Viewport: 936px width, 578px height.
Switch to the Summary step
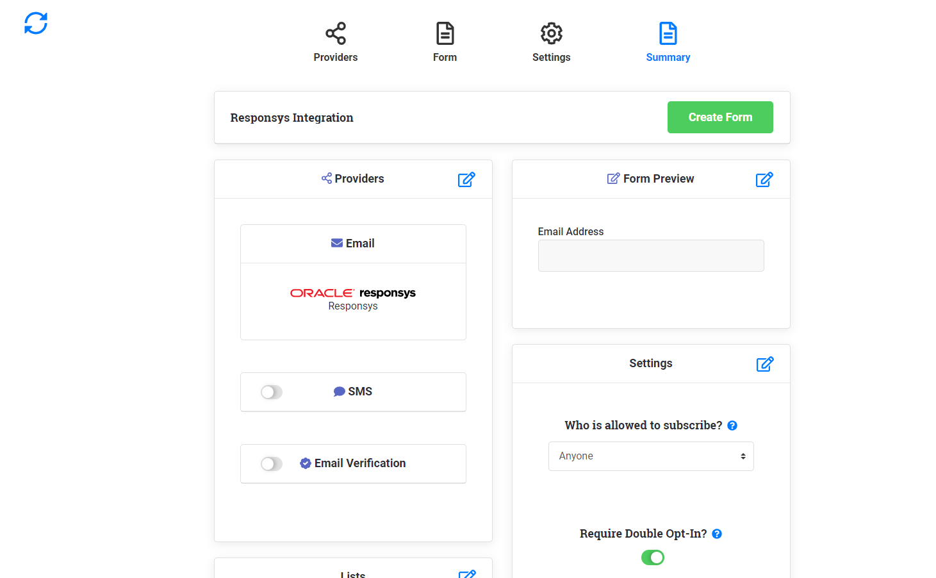[668, 42]
